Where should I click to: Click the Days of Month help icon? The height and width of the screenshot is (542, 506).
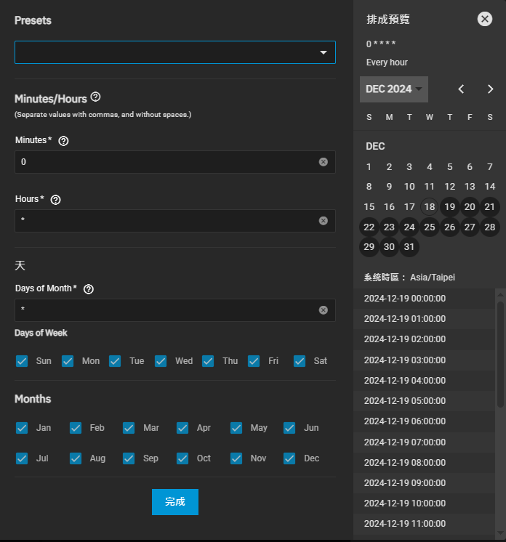[x=89, y=289]
